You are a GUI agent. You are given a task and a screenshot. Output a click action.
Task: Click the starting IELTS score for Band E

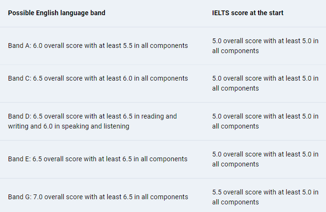265,159
